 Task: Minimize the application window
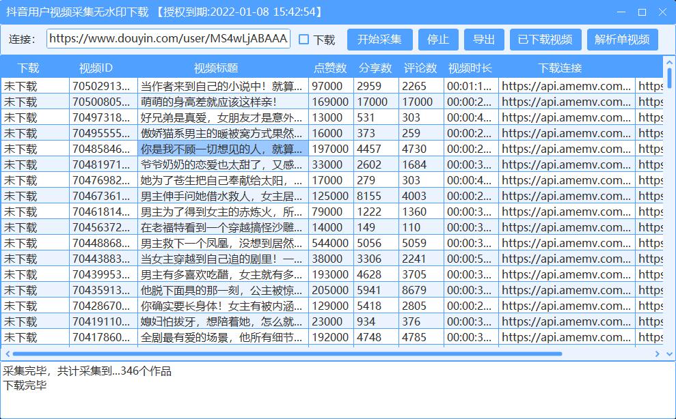621,12
